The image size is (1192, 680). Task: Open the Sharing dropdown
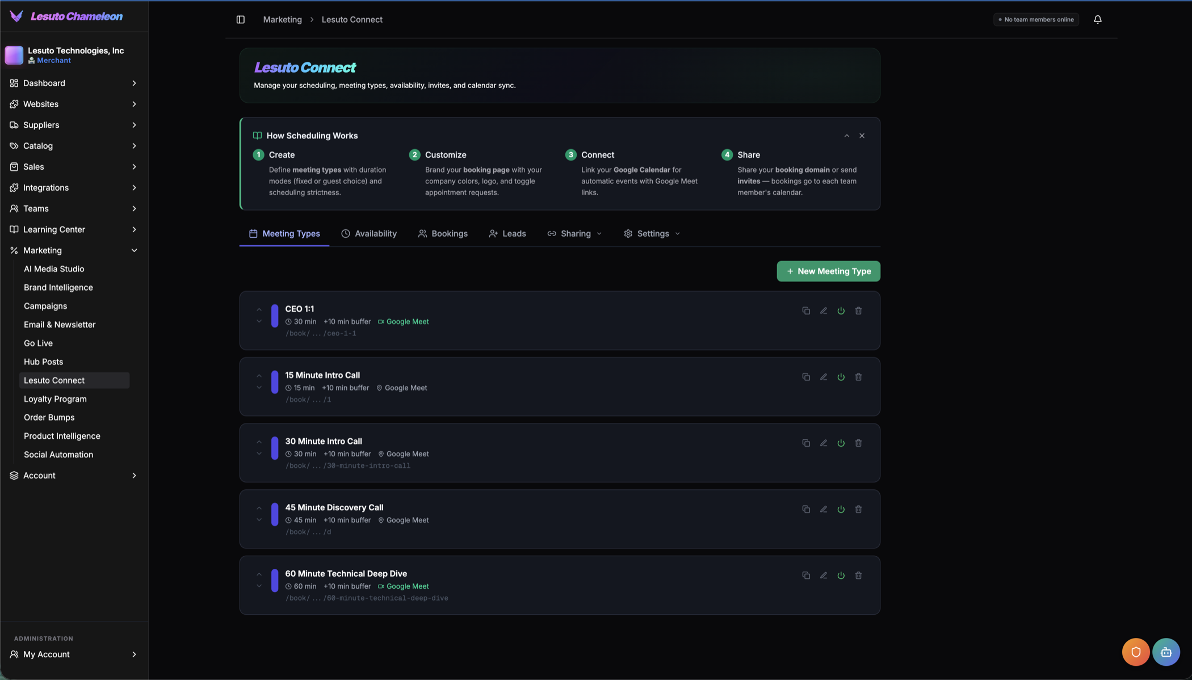(574, 233)
